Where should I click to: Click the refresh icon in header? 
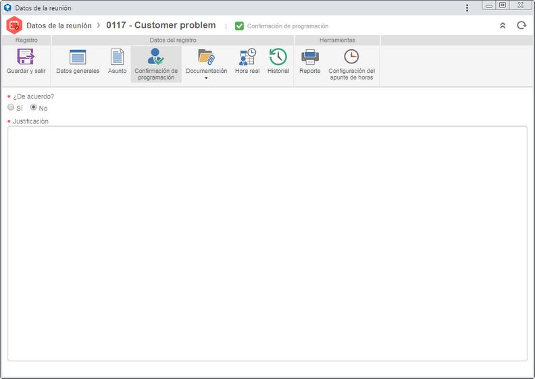click(521, 26)
